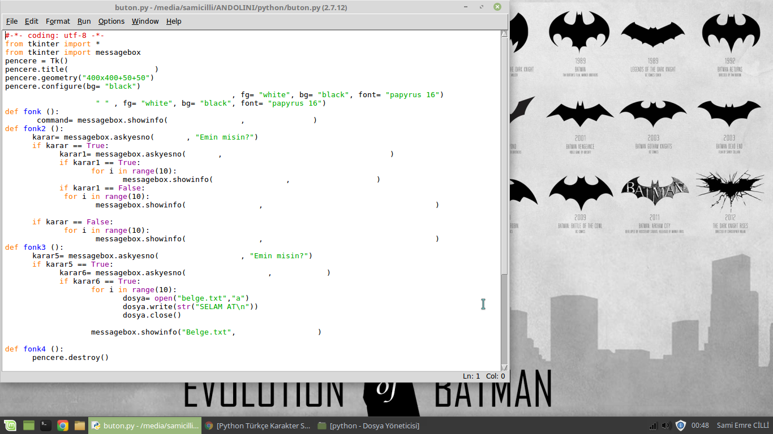The height and width of the screenshot is (434, 773).
Task: Open the Linux Mint menu button
Action: [11, 426]
